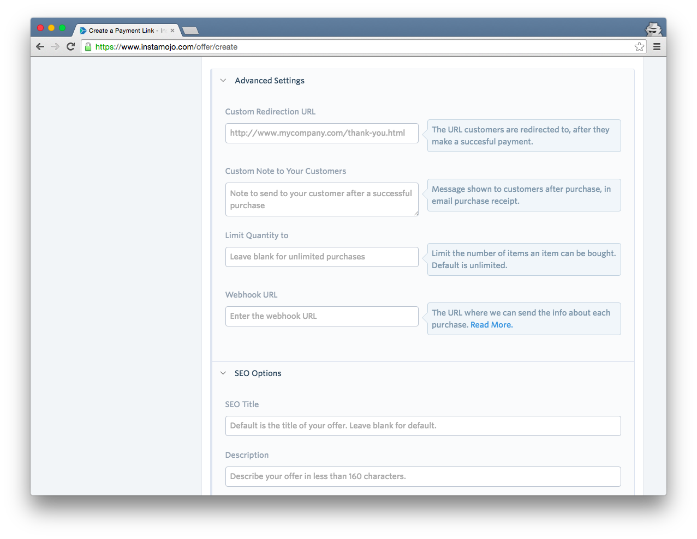
Task: Open the Chrome hamburger menu
Action: [x=657, y=47]
